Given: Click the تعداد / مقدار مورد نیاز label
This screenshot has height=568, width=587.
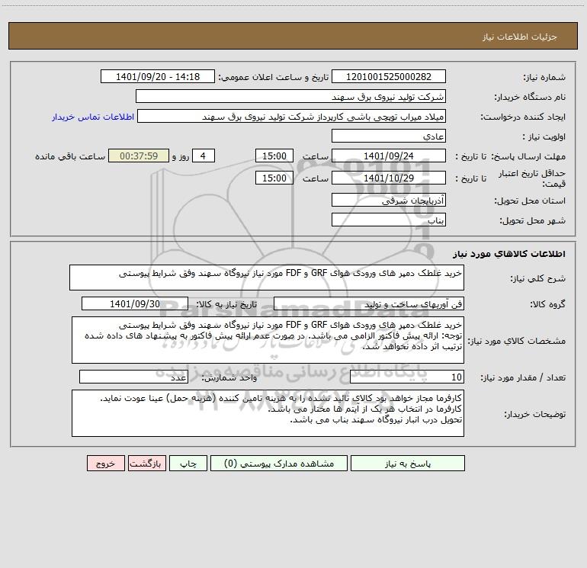Looking at the screenshot, I should click(523, 378).
